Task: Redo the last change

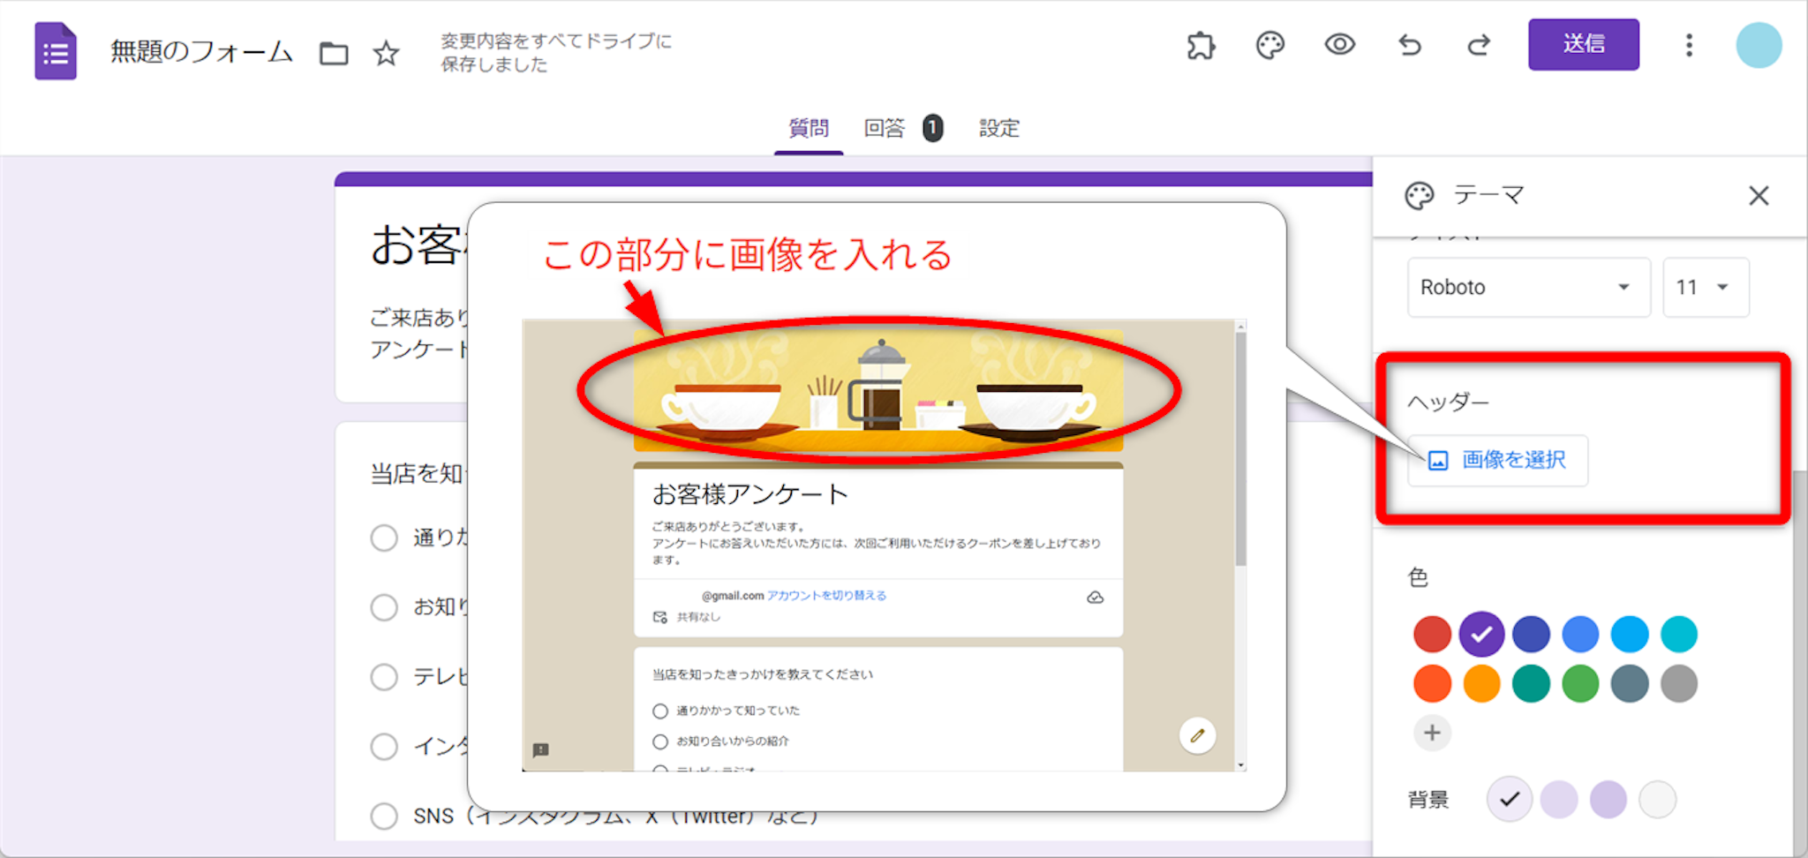Action: pos(1479,45)
